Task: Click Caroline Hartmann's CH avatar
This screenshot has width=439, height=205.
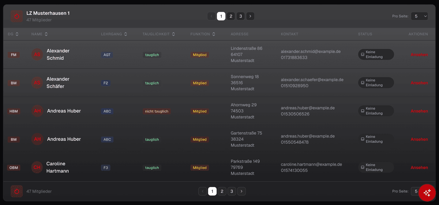Action: [x=37, y=167]
